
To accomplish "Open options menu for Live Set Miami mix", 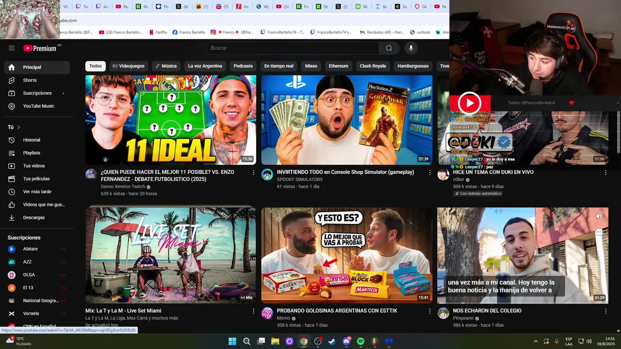I will click(253, 311).
